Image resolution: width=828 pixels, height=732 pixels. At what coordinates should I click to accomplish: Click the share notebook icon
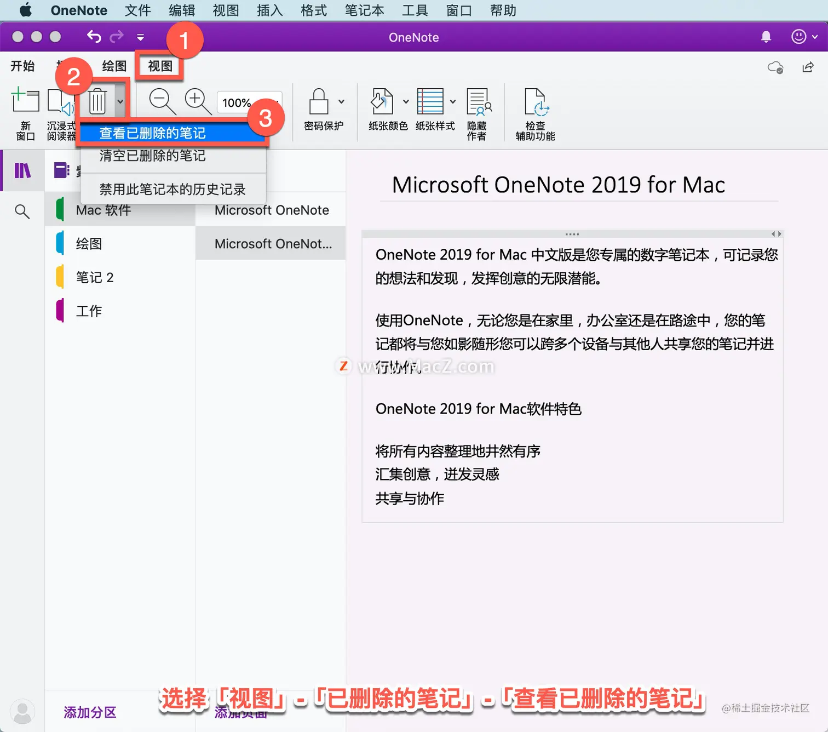[808, 67]
